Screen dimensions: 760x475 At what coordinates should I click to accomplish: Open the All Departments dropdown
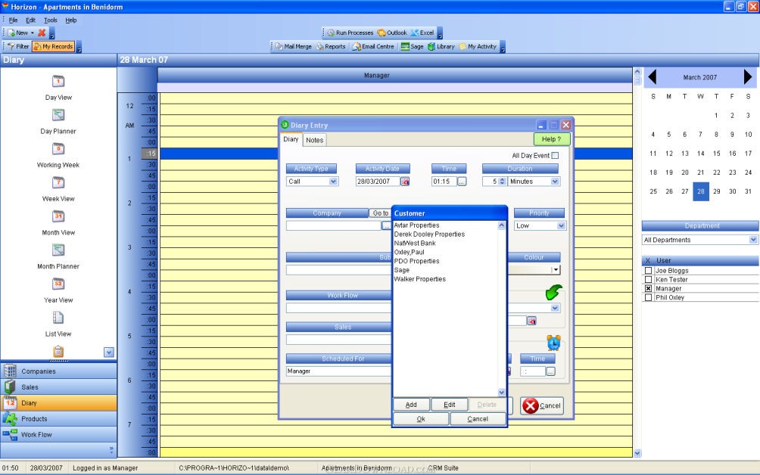(752, 240)
